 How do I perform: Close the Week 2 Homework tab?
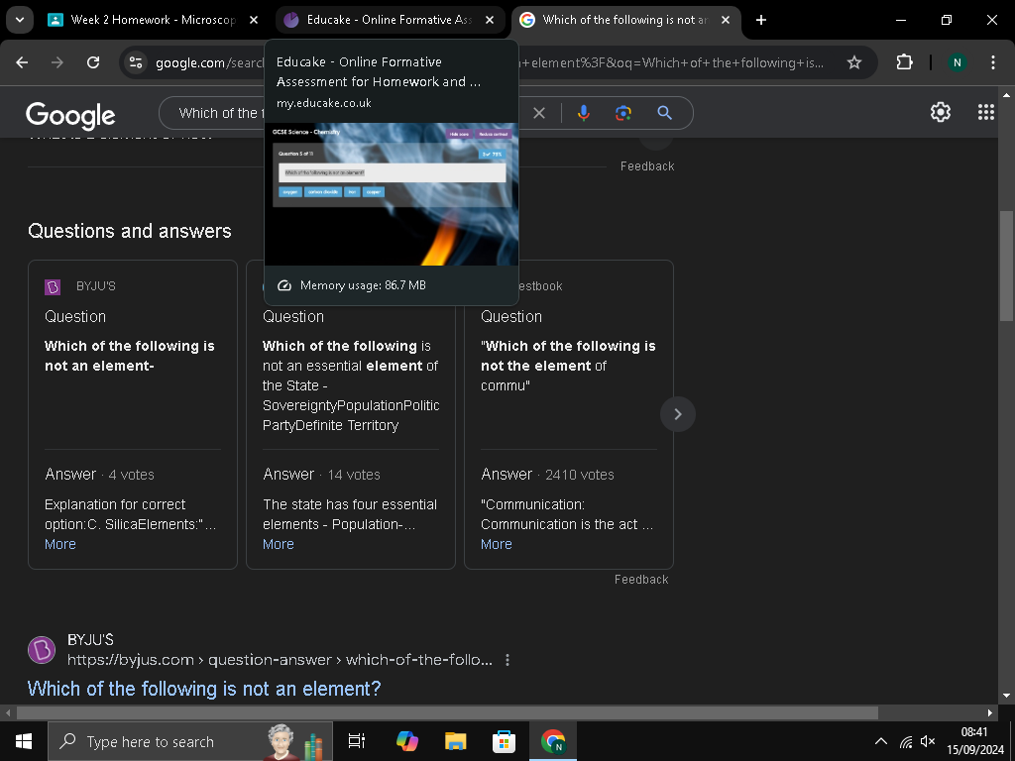coord(254,20)
